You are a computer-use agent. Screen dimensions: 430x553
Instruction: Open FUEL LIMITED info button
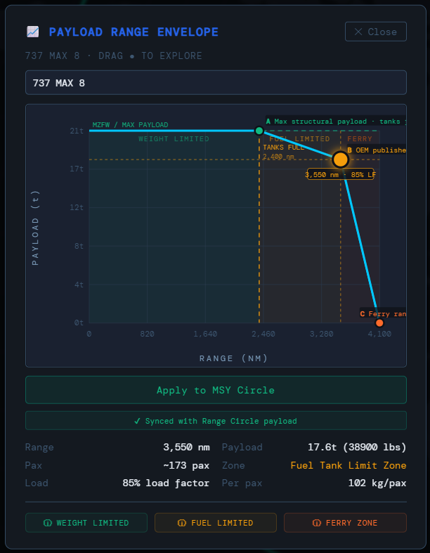tap(216, 523)
